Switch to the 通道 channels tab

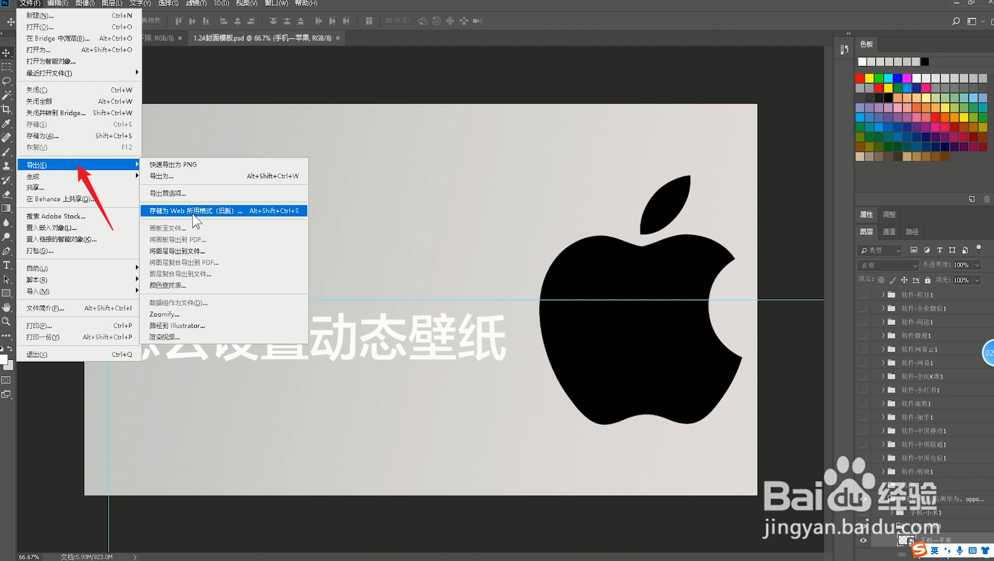tap(889, 232)
